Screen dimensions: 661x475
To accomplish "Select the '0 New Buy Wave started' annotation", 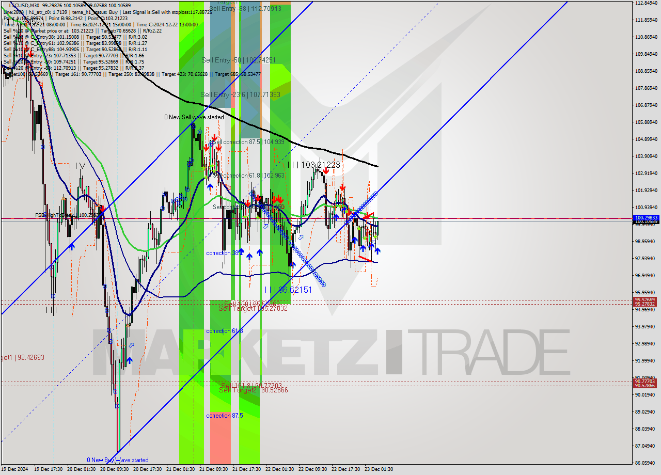I will (x=118, y=460).
